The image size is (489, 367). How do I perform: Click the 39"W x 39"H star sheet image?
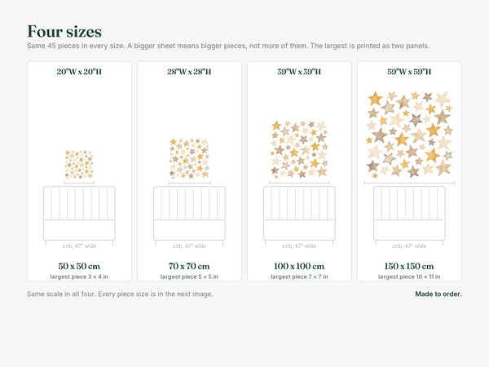[299, 150]
